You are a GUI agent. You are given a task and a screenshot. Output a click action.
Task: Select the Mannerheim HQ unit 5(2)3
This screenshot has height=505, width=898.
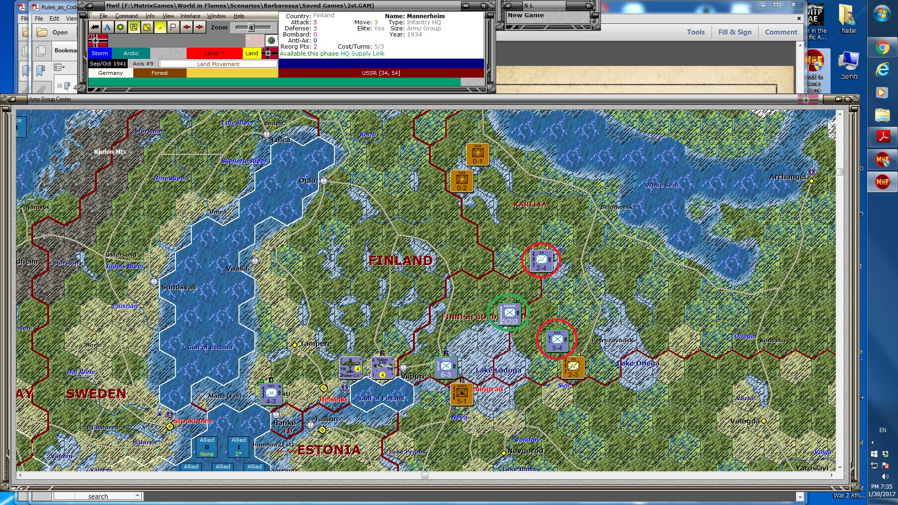pos(509,314)
